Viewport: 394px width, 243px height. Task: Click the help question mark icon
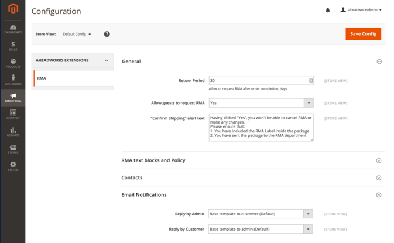(x=107, y=34)
